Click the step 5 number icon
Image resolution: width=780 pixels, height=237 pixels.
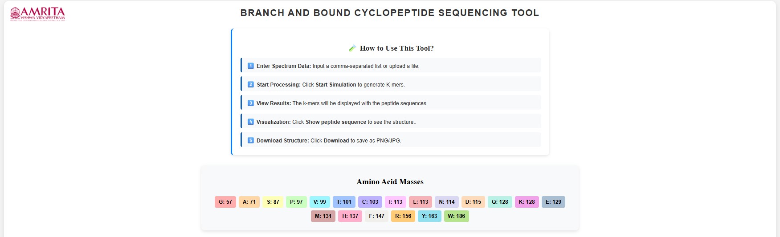[x=251, y=140]
